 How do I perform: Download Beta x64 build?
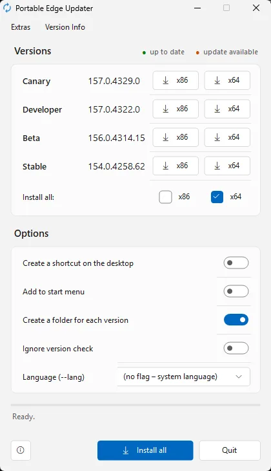[227, 137]
